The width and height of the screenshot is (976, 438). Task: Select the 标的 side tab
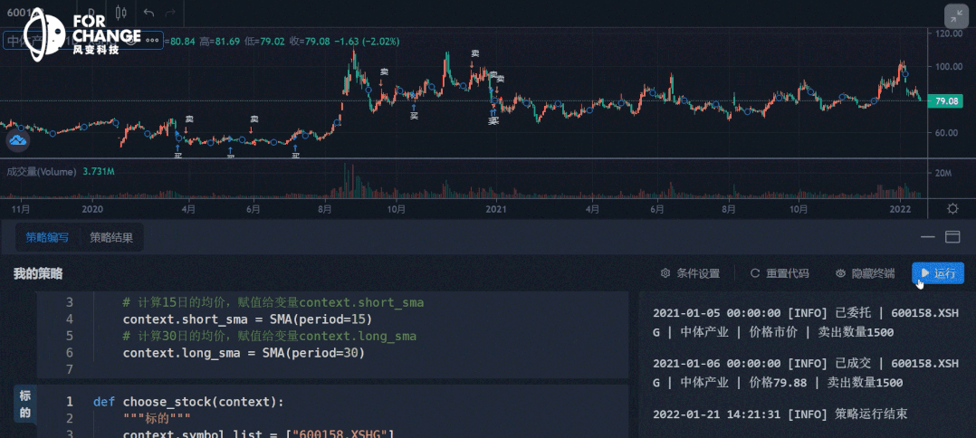pos(25,404)
